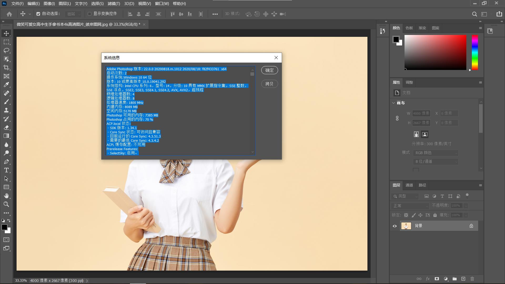Click the foreground color swatch

coord(4,228)
